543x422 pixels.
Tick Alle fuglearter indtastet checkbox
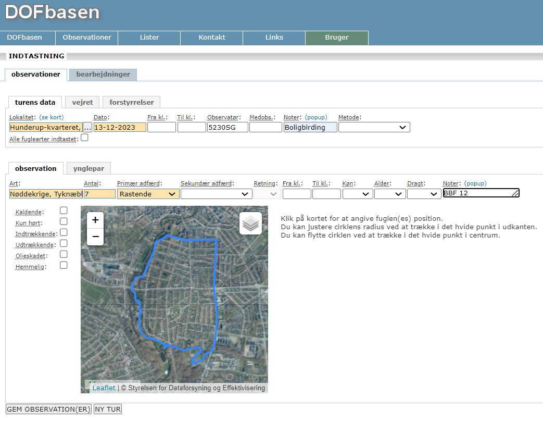point(84,138)
